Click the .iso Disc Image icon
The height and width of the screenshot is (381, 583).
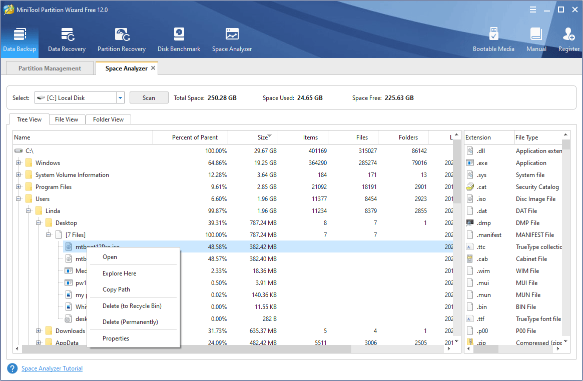click(470, 198)
